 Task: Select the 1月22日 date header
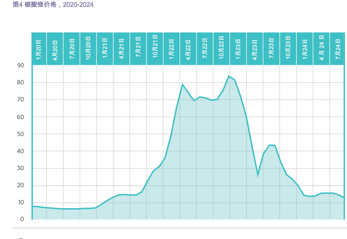click(172, 49)
